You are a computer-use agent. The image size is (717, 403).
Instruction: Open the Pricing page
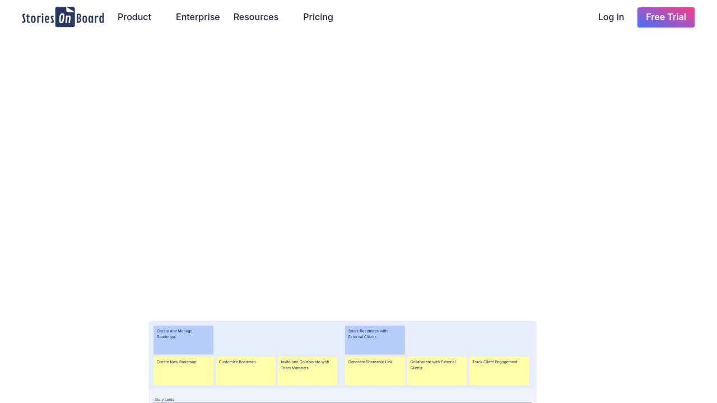(318, 17)
